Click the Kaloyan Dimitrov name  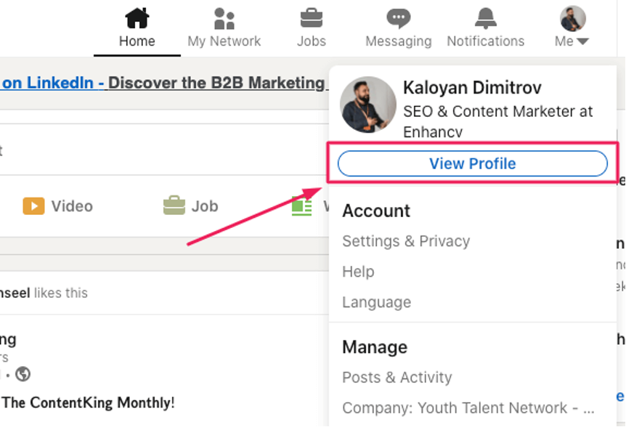tap(472, 87)
